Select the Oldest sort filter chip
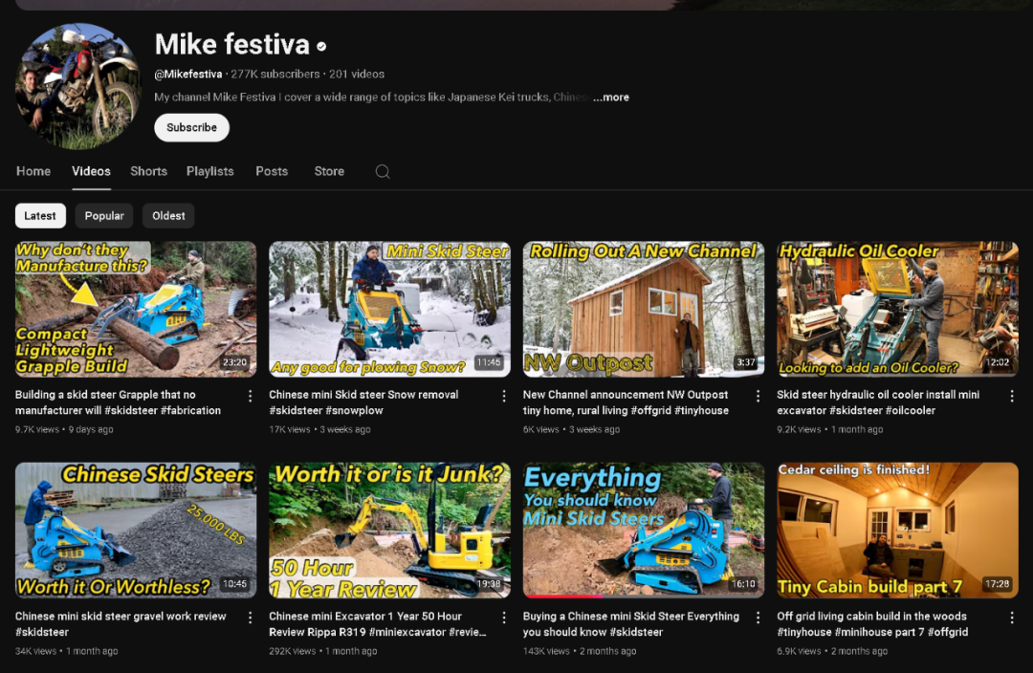The width and height of the screenshot is (1033, 673). (168, 216)
